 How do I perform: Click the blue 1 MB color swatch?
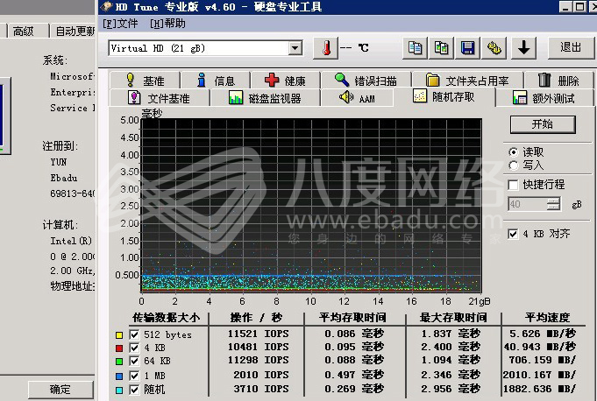point(119,376)
